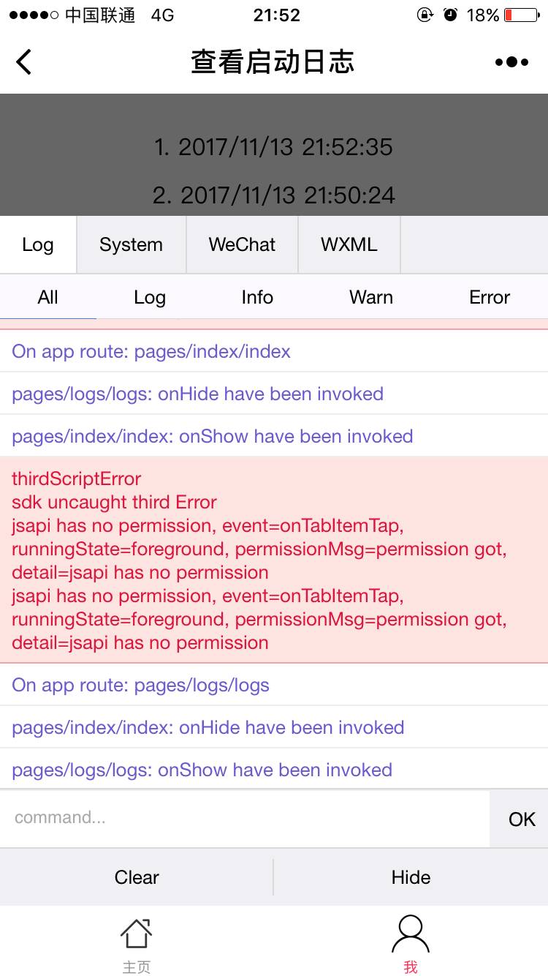Open the WXML tab
Viewport: 548px width, 976px height.
(x=349, y=245)
